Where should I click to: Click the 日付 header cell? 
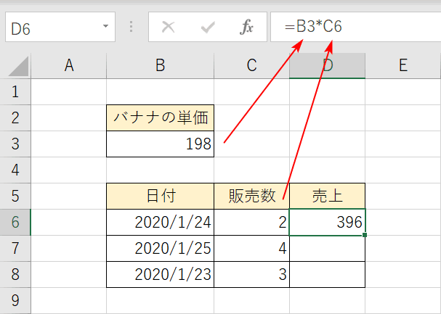(x=161, y=196)
